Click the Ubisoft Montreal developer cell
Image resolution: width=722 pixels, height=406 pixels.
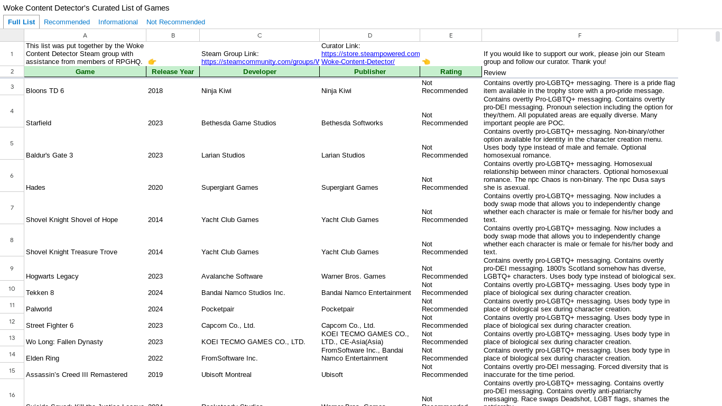(260, 371)
